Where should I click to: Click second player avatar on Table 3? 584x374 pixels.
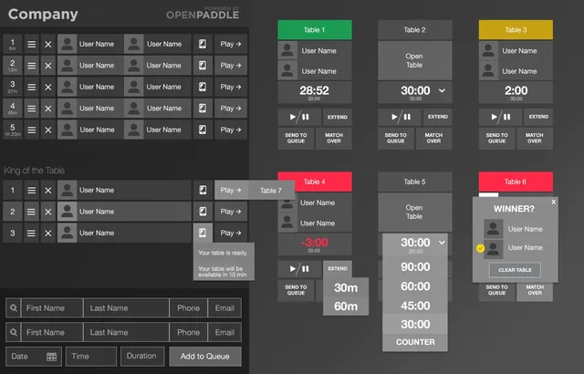[x=488, y=71]
